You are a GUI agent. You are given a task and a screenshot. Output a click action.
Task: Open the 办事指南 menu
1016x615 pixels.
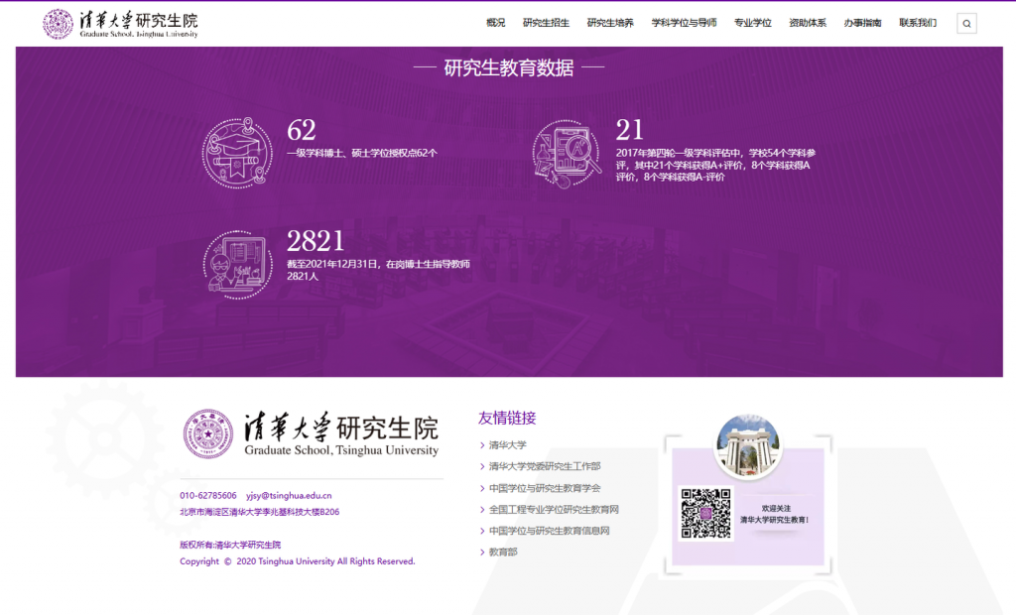862,23
